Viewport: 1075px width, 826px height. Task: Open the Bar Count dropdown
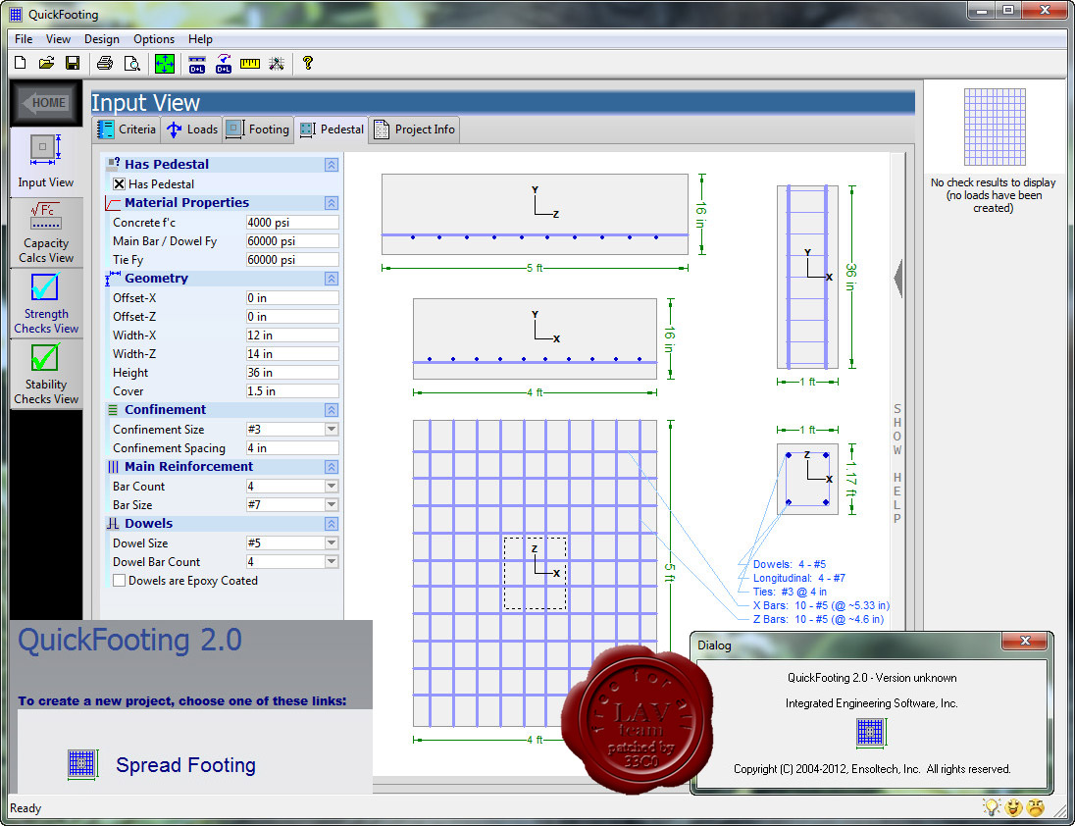332,486
